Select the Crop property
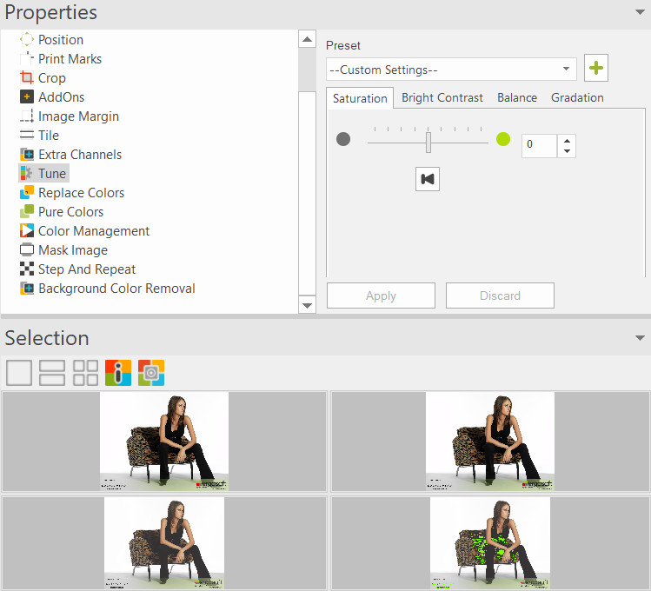651x591 pixels. point(52,77)
